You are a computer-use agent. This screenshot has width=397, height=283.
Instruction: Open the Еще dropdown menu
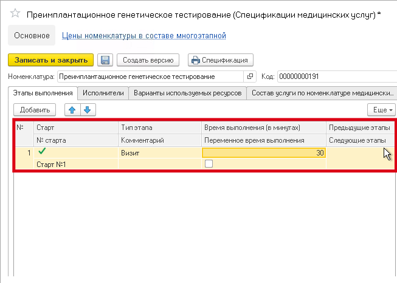click(x=381, y=110)
